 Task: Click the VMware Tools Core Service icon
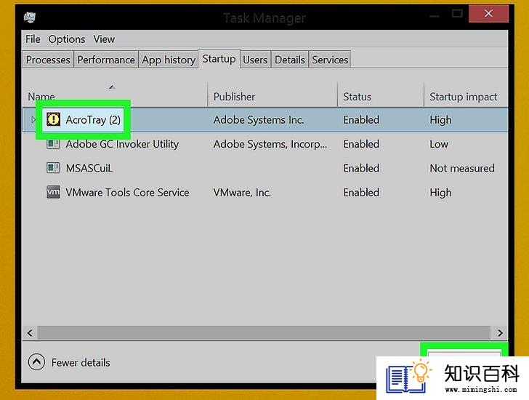point(53,192)
